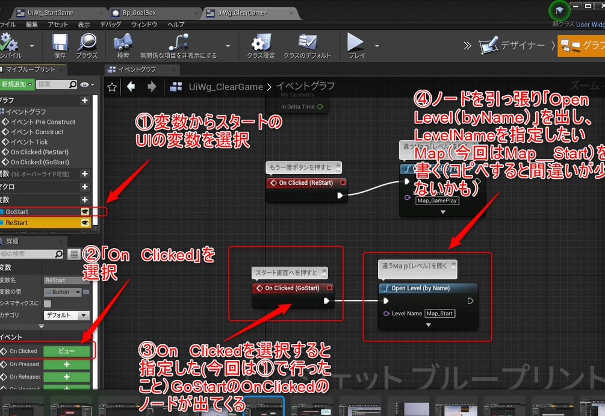
Task: Click the Level Name Map_Start input field
Action: 439,313
